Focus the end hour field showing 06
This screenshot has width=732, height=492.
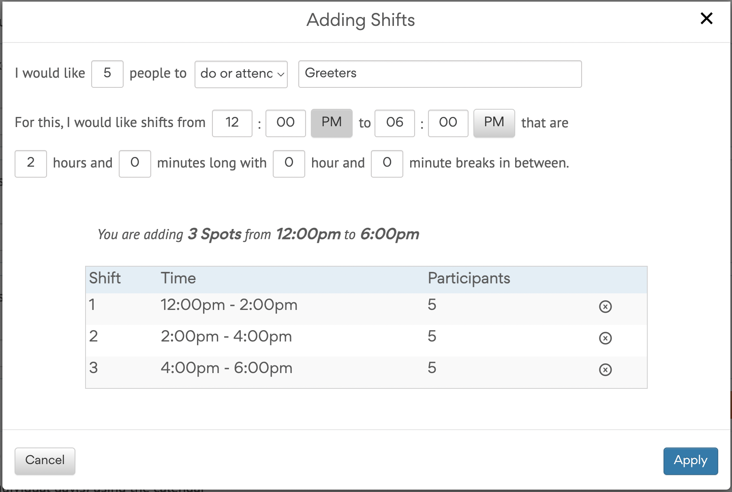coord(395,123)
